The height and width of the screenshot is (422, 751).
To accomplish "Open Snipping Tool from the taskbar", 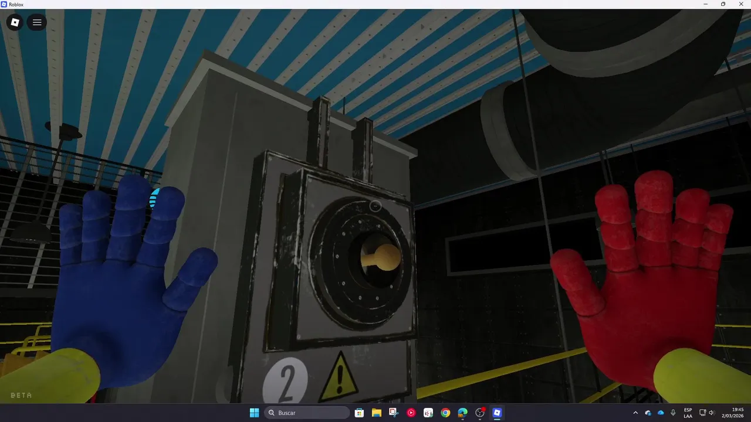I will click(x=394, y=413).
